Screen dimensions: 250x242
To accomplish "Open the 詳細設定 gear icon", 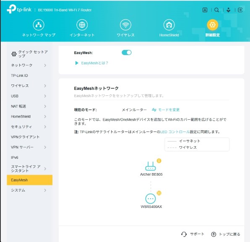I will tap(213, 25).
